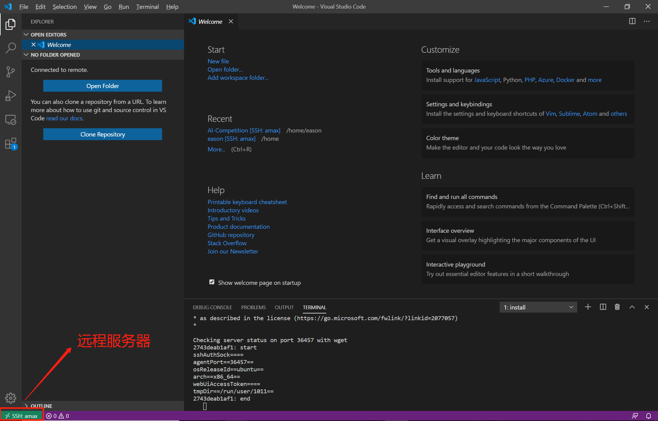The image size is (658, 421).
Task: Open the notifications bell in status bar
Action: [x=649, y=416]
